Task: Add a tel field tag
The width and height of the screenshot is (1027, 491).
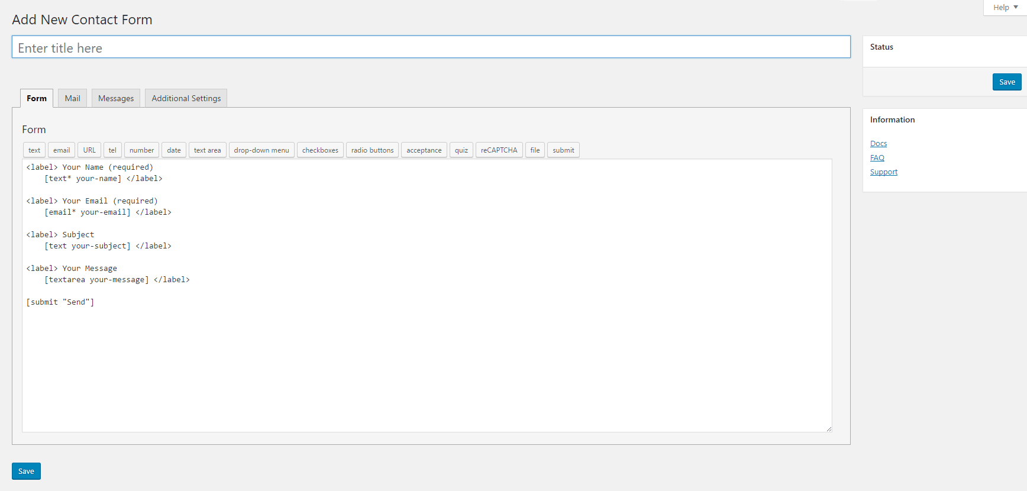Action: [x=112, y=150]
